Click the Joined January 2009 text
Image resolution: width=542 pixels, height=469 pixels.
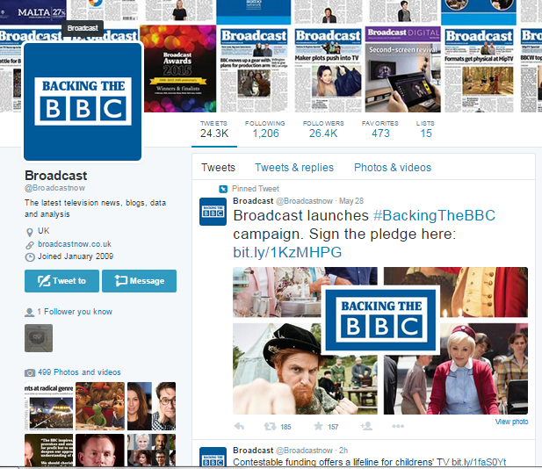76,256
